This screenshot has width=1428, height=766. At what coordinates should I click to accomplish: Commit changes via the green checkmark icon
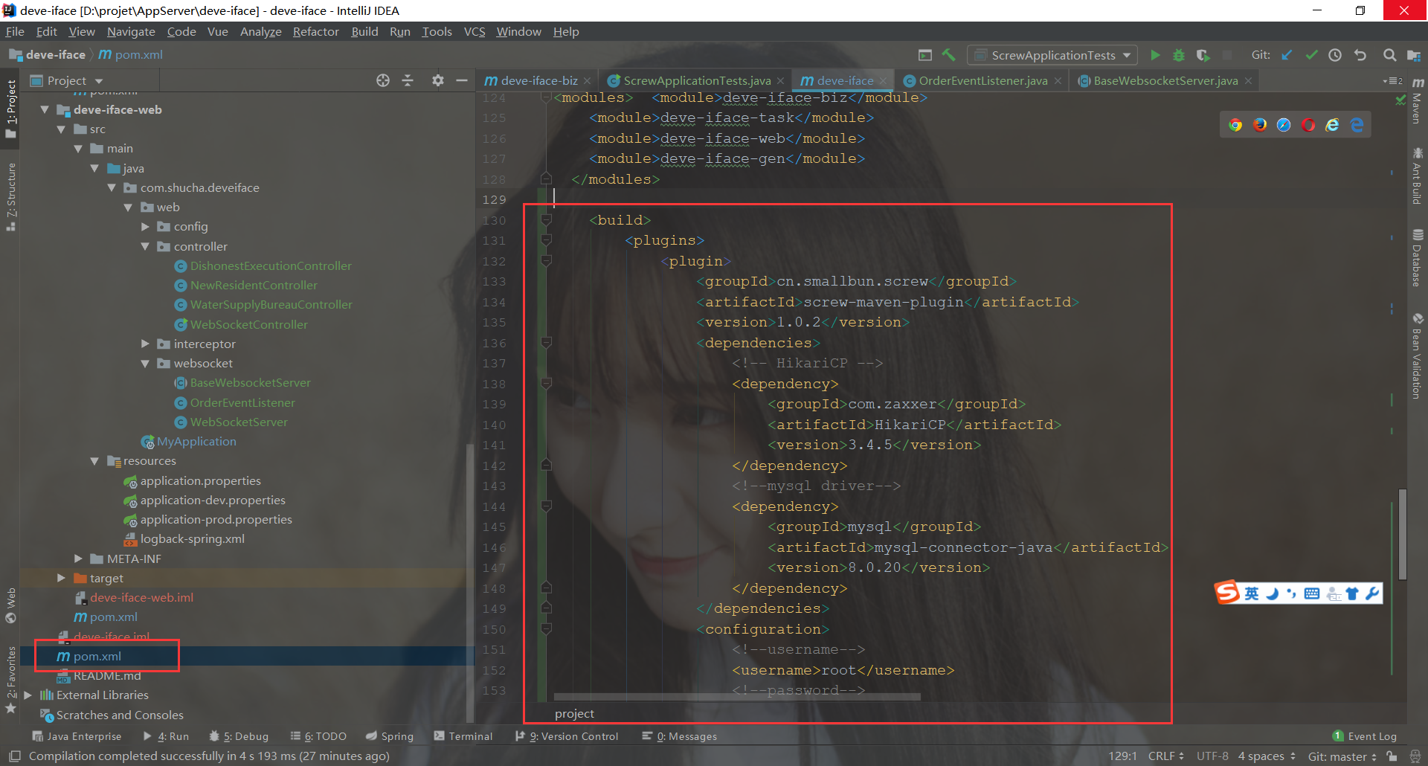(x=1311, y=54)
